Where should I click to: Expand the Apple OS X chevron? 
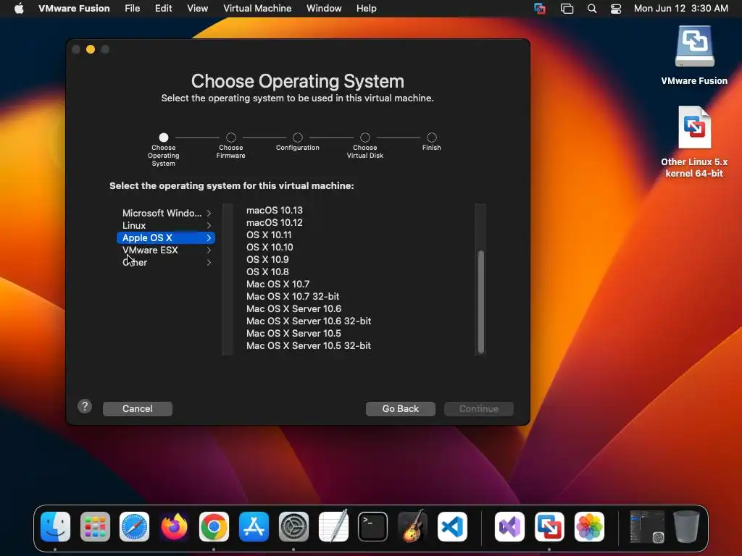click(x=209, y=237)
